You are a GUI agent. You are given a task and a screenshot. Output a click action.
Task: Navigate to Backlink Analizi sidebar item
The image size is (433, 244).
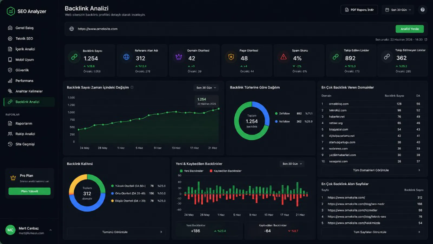click(x=29, y=102)
